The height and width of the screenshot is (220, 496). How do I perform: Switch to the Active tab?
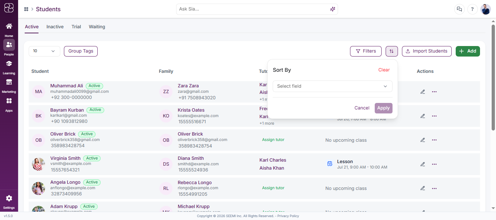coord(32,27)
